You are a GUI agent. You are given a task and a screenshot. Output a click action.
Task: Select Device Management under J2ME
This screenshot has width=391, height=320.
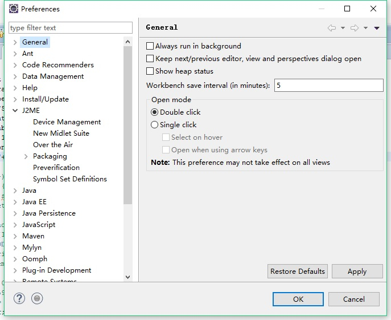click(x=67, y=122)
